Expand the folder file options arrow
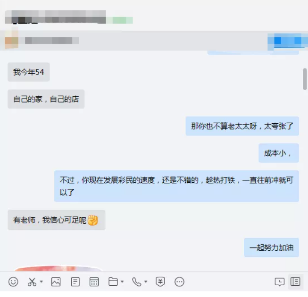 tap(122, 281)
